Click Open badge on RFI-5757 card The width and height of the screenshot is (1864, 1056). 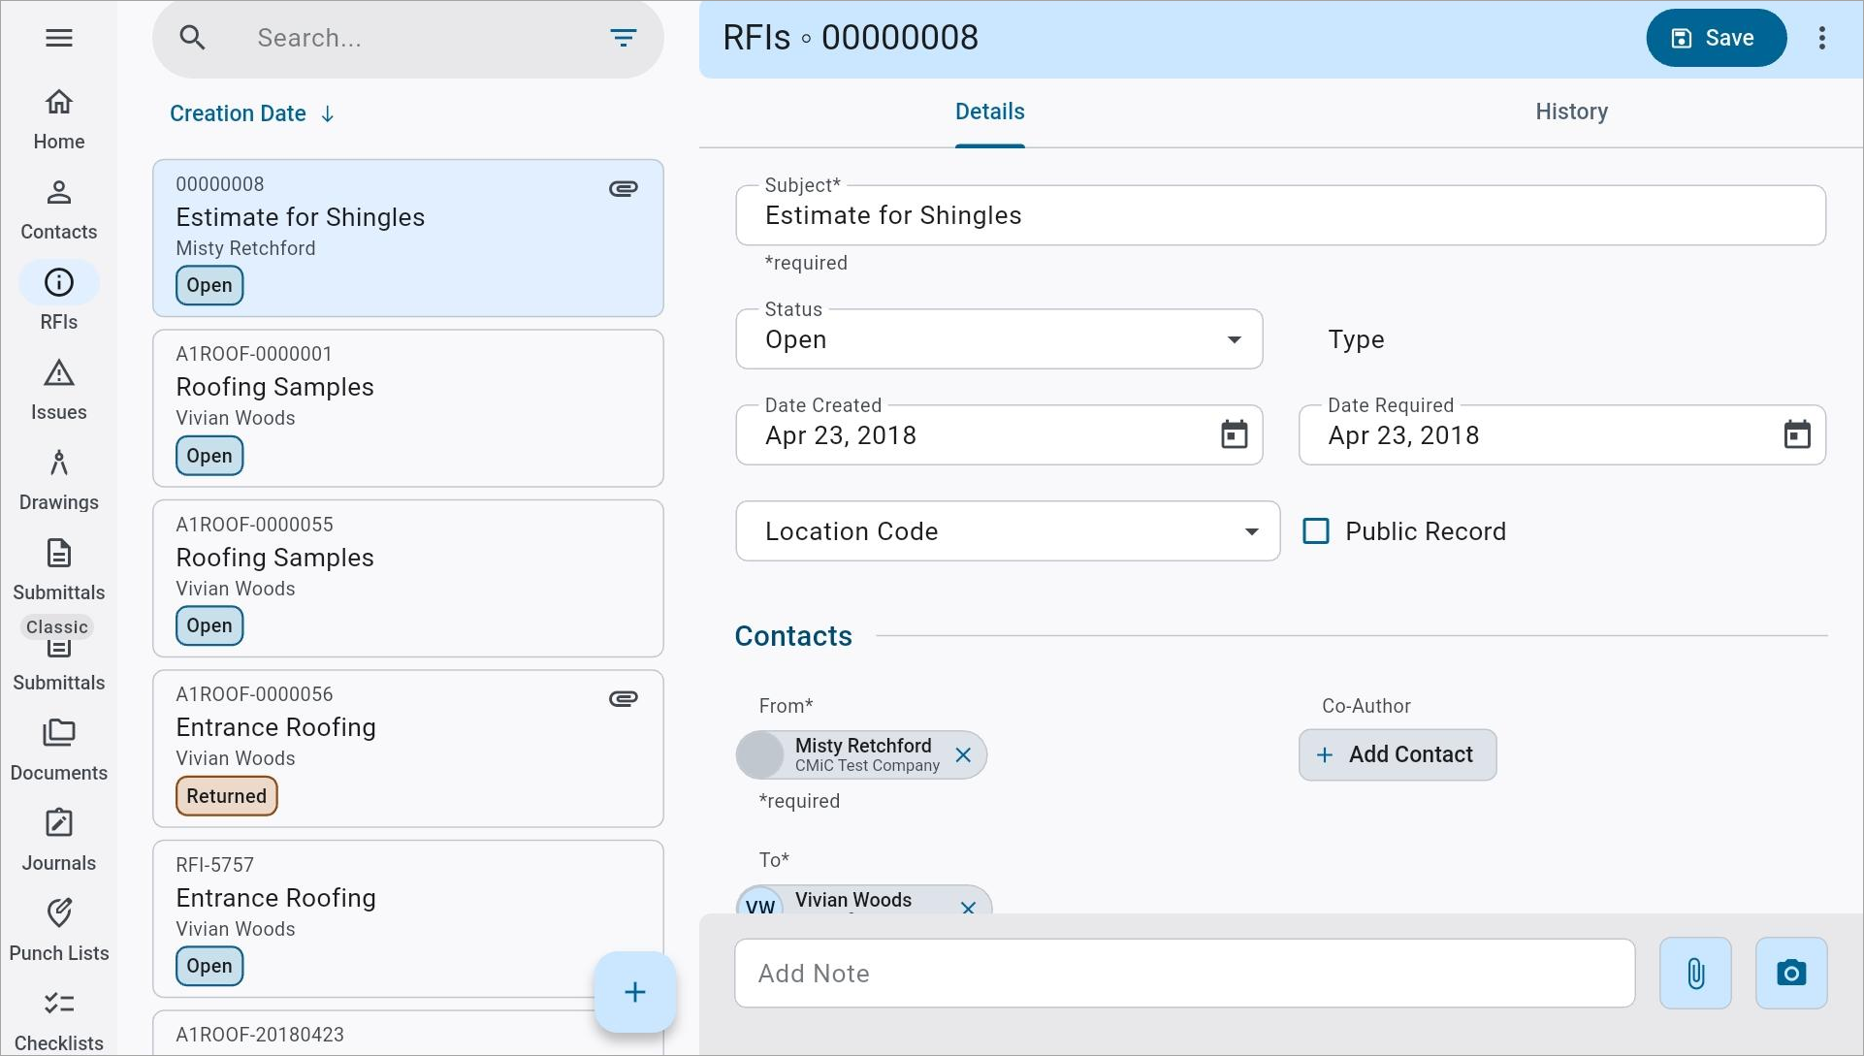(x=209, y=966)
